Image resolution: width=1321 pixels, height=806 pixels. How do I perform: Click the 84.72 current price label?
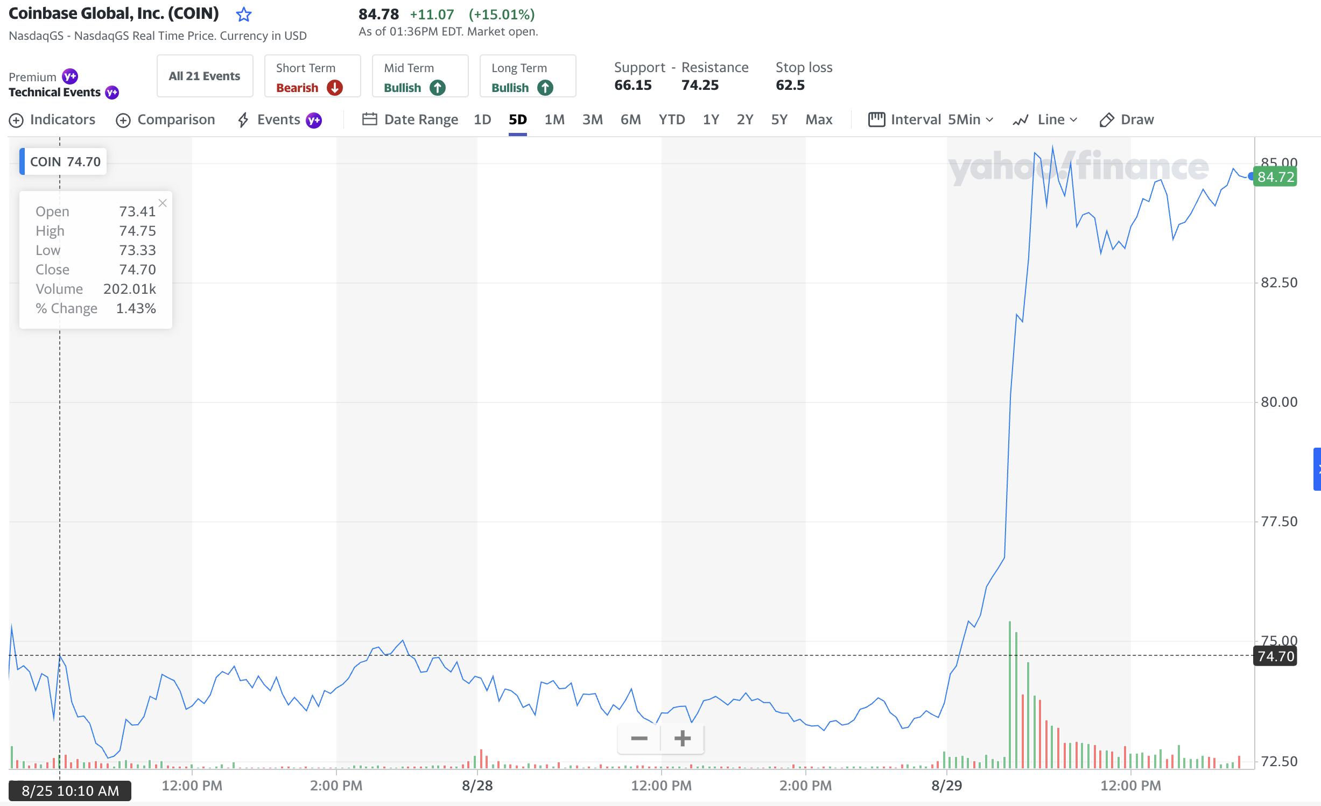[1275, 177]
